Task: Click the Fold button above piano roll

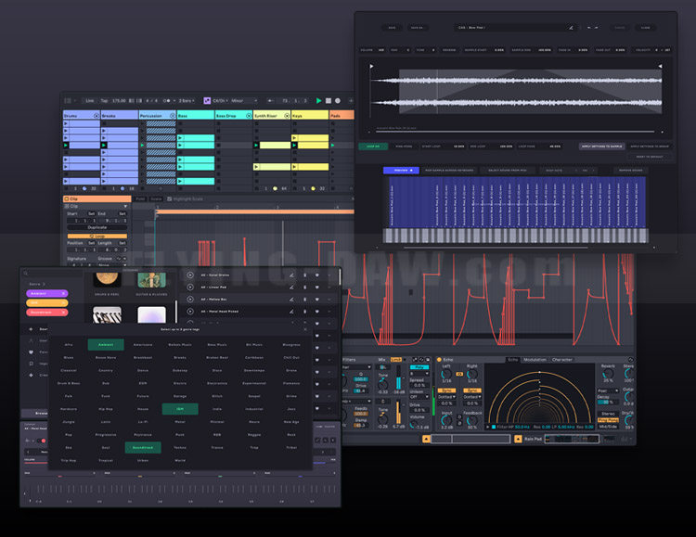Action: (x=140, y=198)
